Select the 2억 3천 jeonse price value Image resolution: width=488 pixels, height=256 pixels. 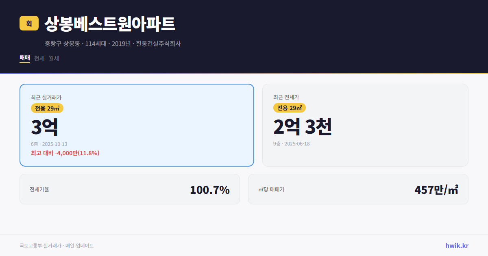(303, 127)
